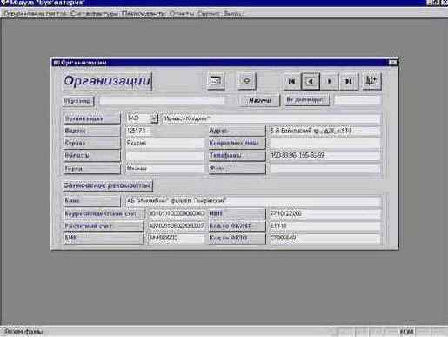Click the Организации menu in menu bar

(35, 13)
